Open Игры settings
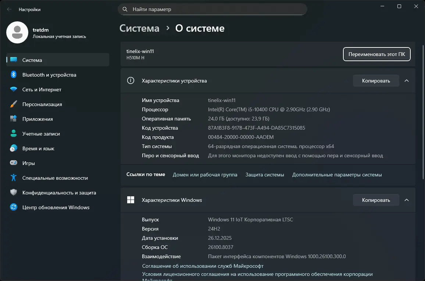 [58, 163]
